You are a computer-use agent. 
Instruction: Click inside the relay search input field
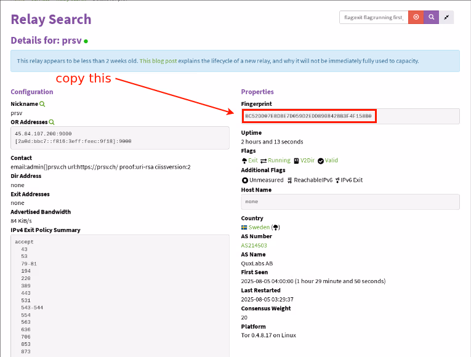pos(373,17)
